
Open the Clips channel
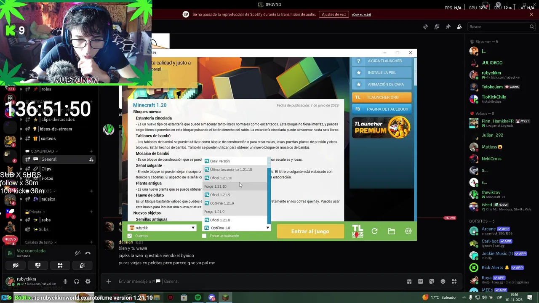(x=59, y=169)
